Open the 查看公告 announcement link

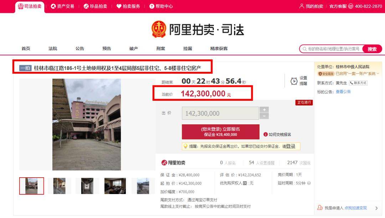[x=344, y=91]
